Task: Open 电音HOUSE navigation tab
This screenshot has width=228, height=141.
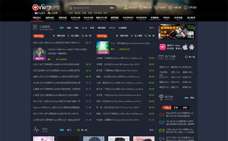Action: click(x=101, y=19)
